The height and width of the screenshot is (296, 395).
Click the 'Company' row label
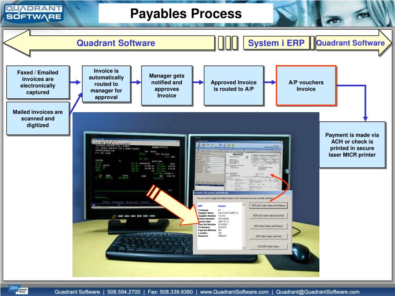pyautogui.click(x=203, y=210)
